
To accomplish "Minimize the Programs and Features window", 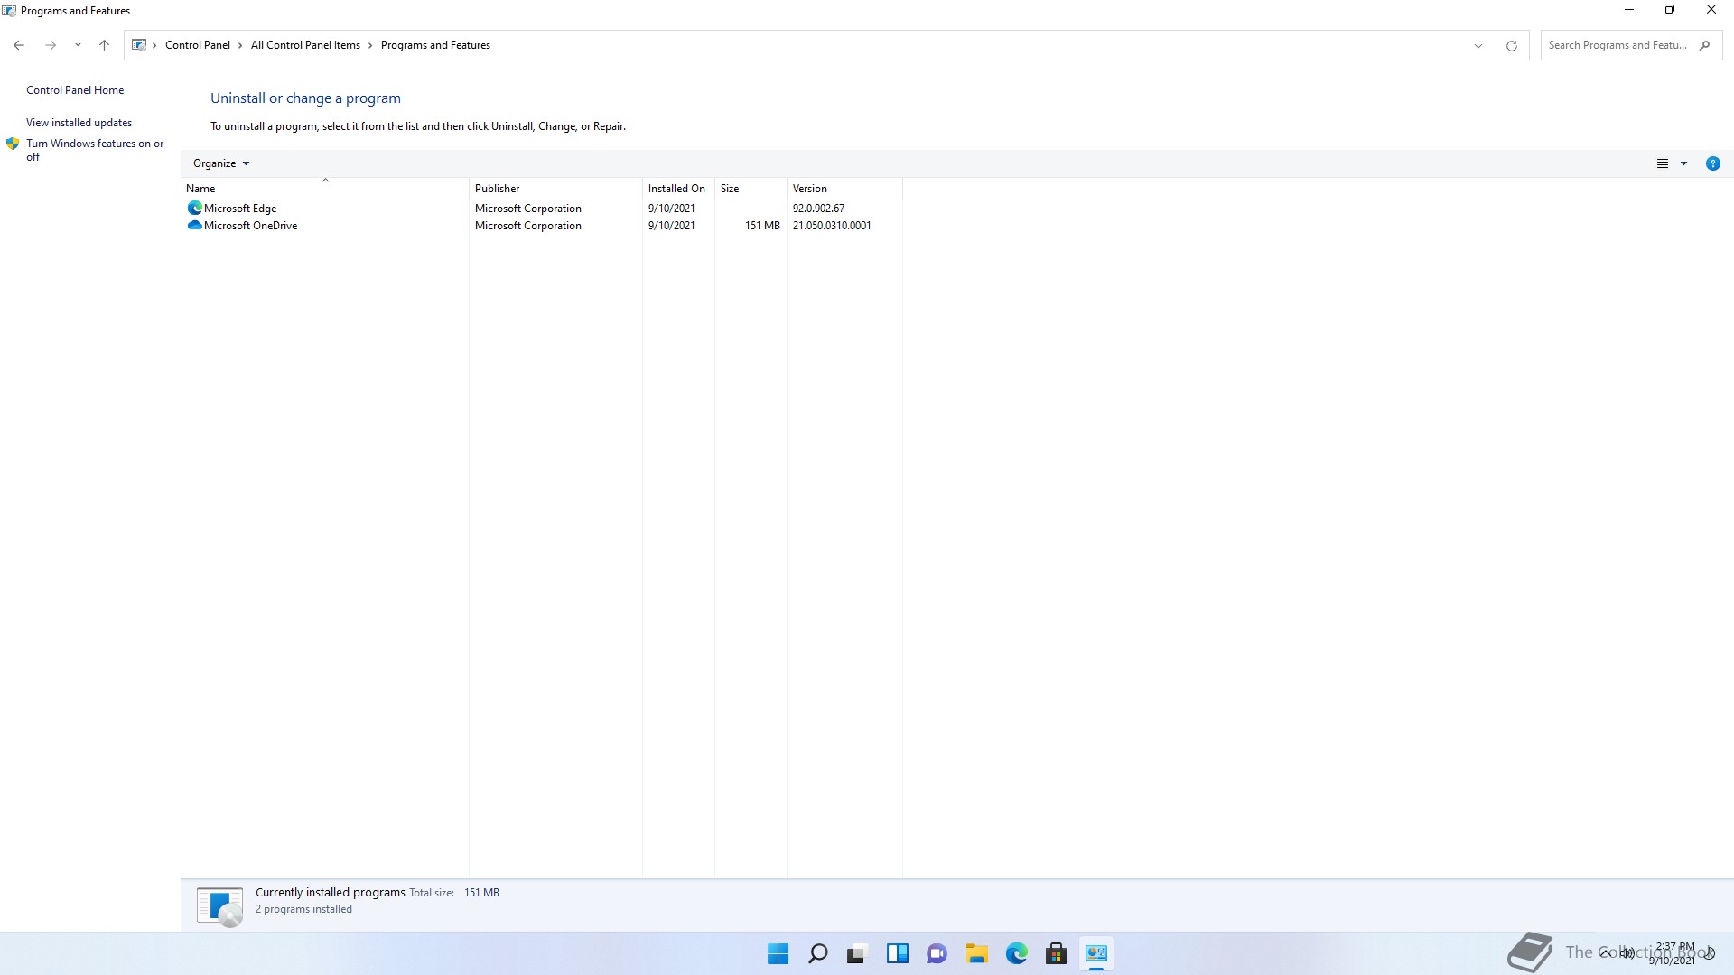I will click(1629, 10).
